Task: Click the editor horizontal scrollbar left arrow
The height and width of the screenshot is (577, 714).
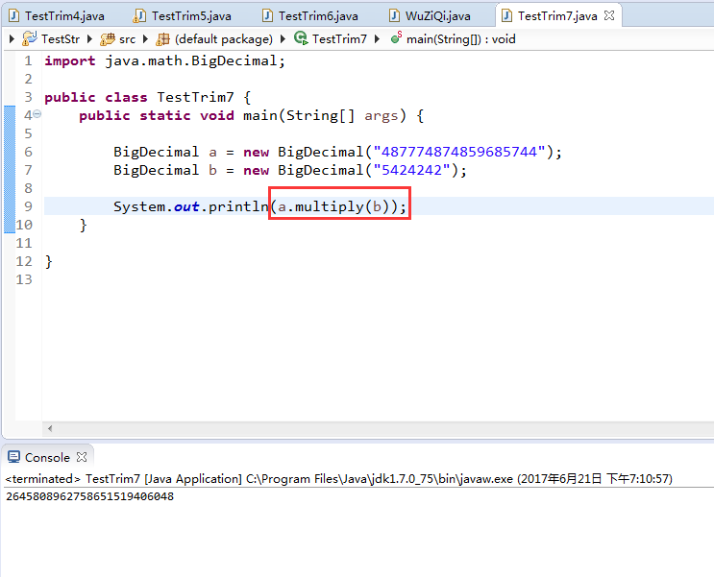Action: click(50, 428)
